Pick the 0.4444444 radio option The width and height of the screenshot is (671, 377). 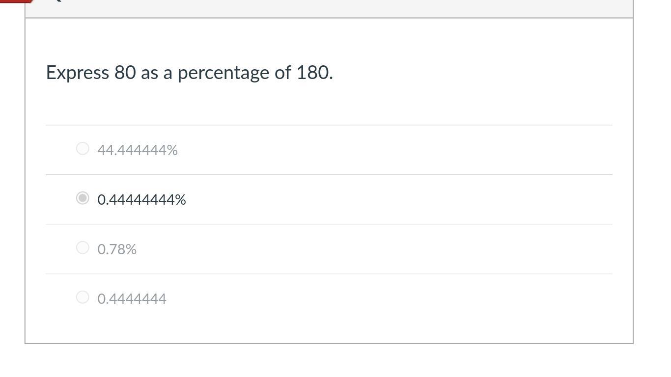click(x=83, y=297)
